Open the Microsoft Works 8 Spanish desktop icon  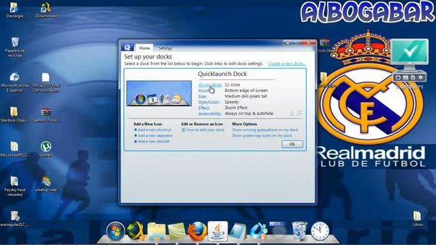click(15, 82)
